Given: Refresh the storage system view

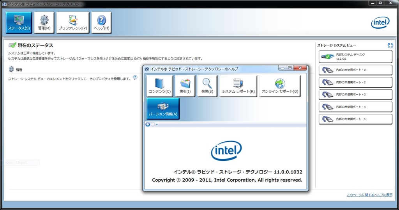Looking at the screenshot, I should coord(390,45).
